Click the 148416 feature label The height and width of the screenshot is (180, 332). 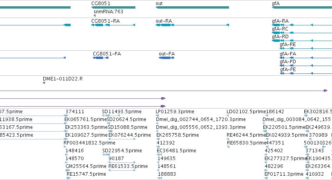[x=75, y=151]
